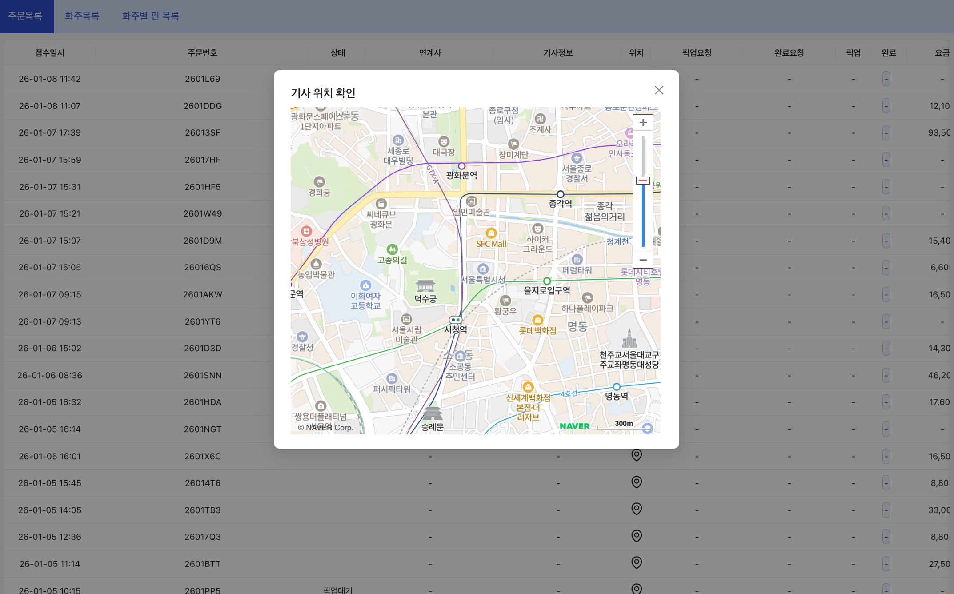This screenshot has width=954, height=594.
Task: Open location pin for order 26014T6
Action: click(x=637, y=482)
